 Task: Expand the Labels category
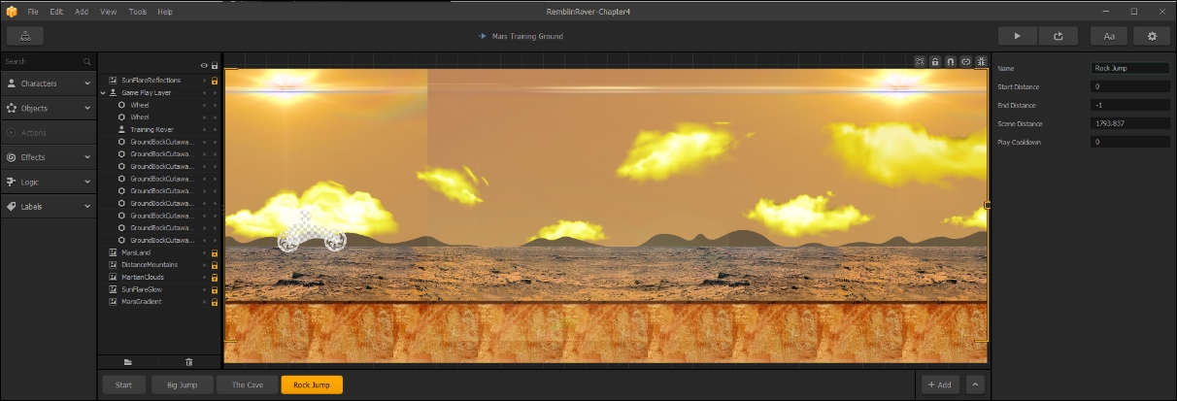(x=87, y=207)
